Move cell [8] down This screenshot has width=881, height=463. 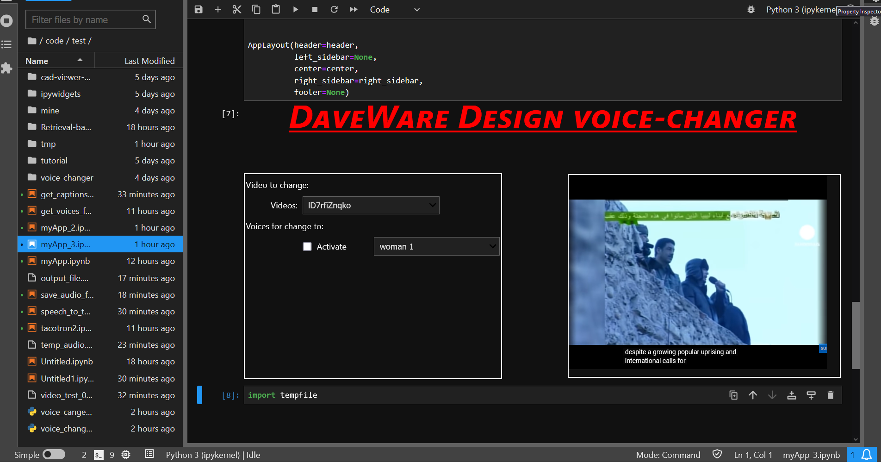point(772,395)
